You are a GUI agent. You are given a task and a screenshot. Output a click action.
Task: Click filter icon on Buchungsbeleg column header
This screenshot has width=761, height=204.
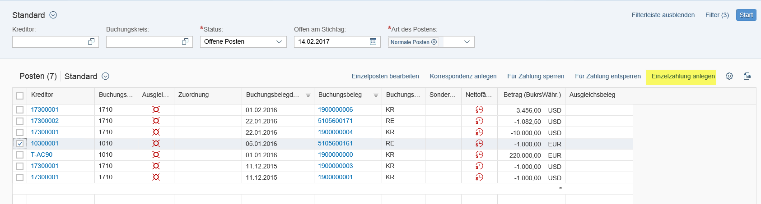tap(376, 95)
